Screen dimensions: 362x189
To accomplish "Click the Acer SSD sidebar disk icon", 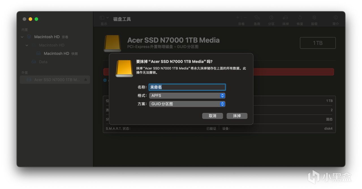I will click(x=29, y=80).
